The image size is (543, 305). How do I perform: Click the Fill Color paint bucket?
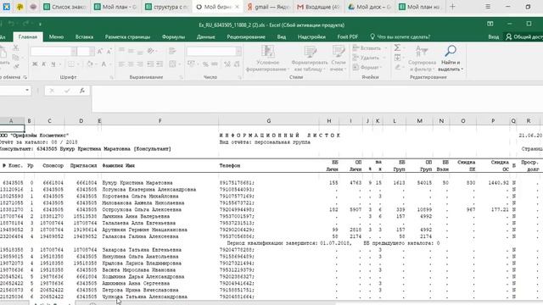coord(90,64)
